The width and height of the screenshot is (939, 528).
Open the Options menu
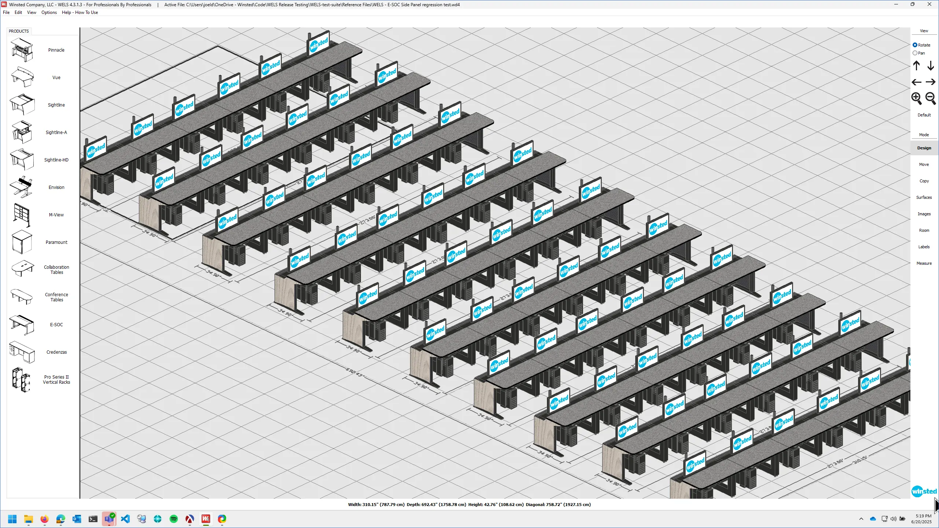tap(49, 12)
